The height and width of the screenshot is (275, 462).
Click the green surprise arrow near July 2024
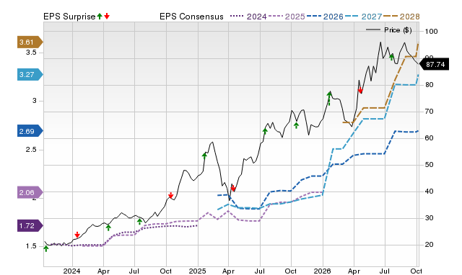click(139, 221)
